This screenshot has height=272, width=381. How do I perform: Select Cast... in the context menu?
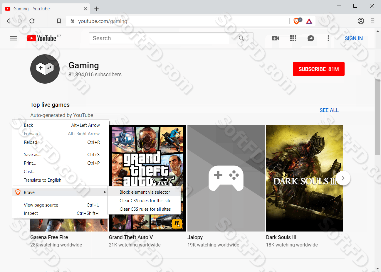click(x=61, y=172)
